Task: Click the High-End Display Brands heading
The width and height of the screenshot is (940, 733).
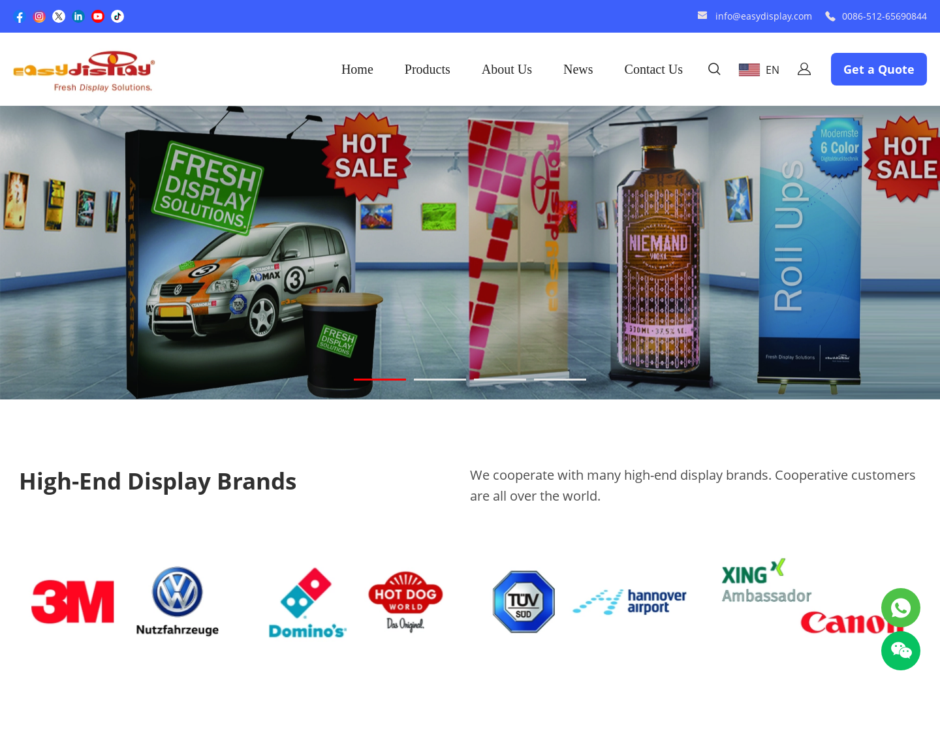Action: (158, 482)
